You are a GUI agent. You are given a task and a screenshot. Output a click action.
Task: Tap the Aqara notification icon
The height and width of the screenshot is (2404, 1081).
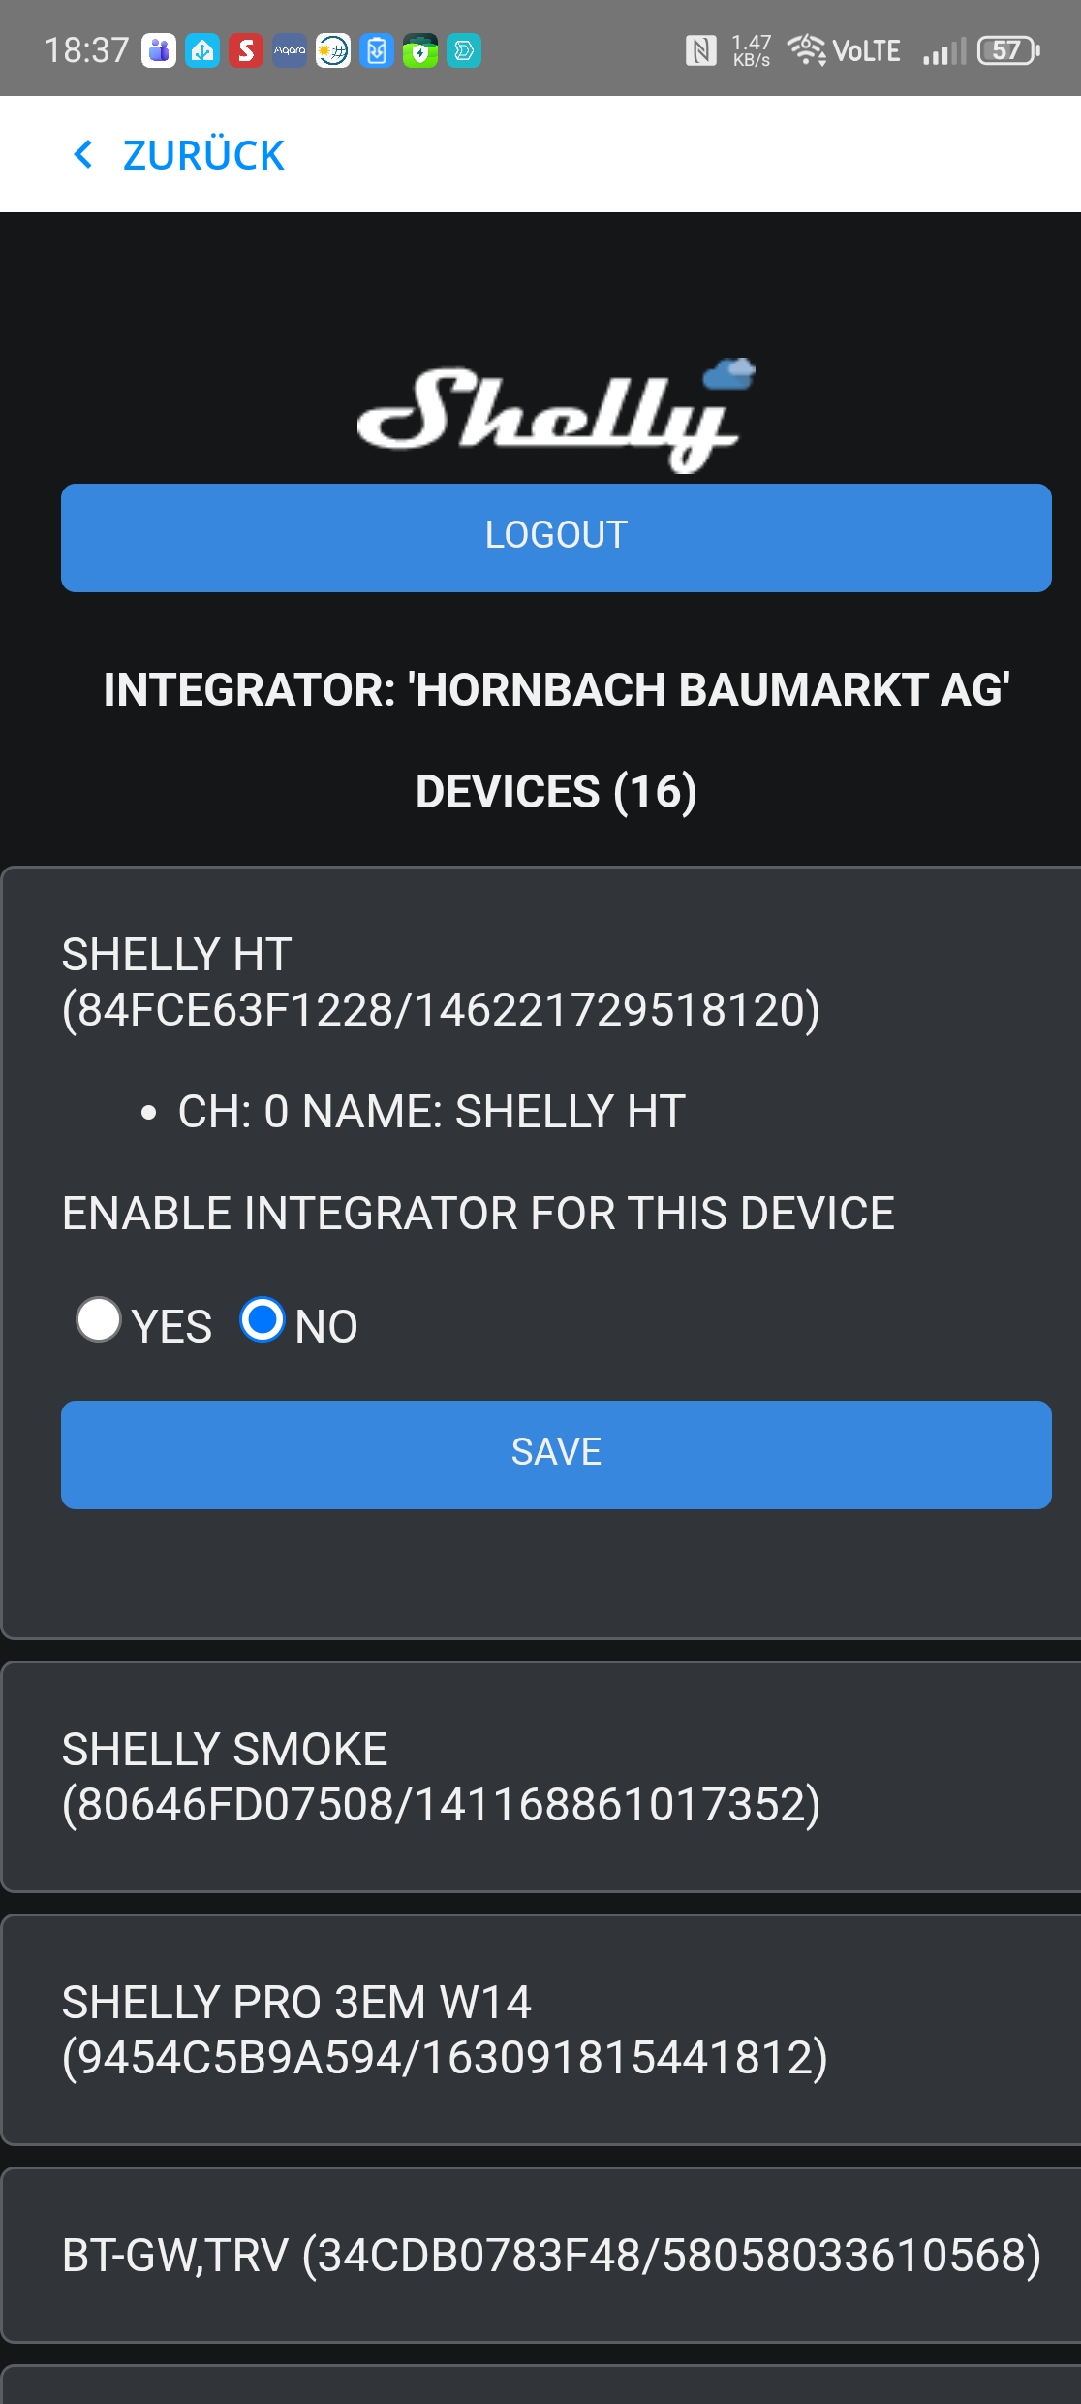pyautogui.click(x=290, y=50)
